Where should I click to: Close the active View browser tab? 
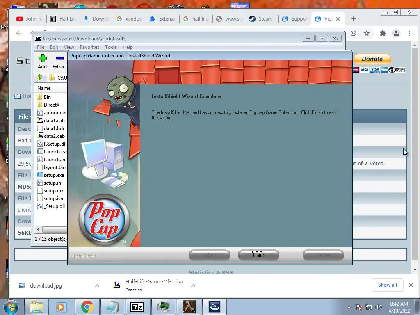(x=338, y=19)
